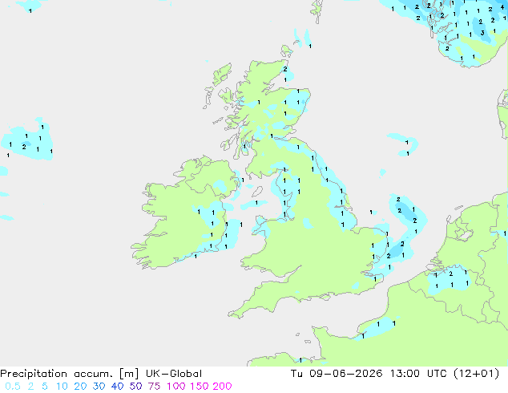Image resolution: width=508 pixels, height=393 pixels.
Task: Select the 20 legend value
Action: [80, 387]
